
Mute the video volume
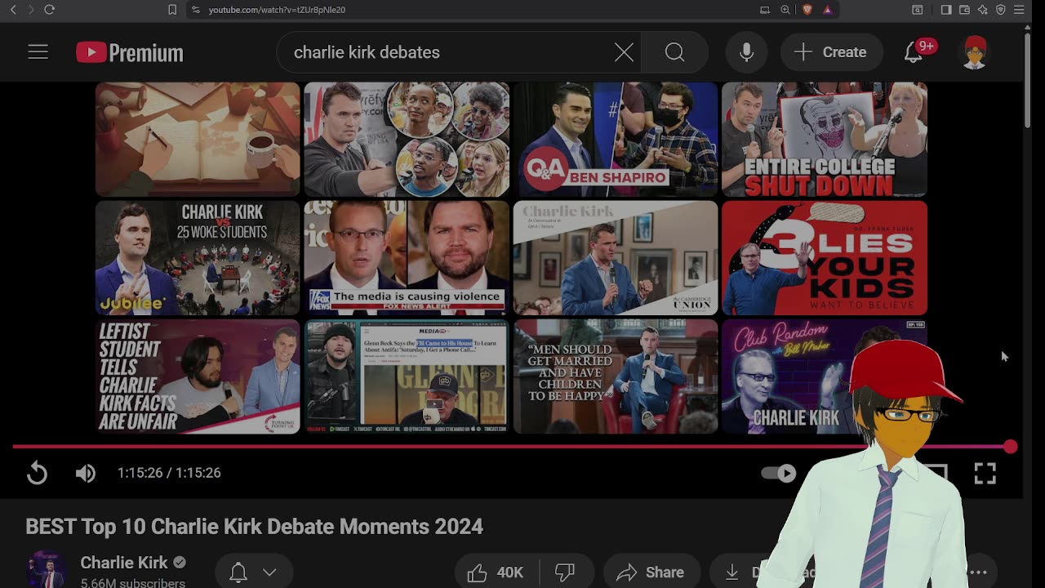pyautogui.click(x=86, y=473)
